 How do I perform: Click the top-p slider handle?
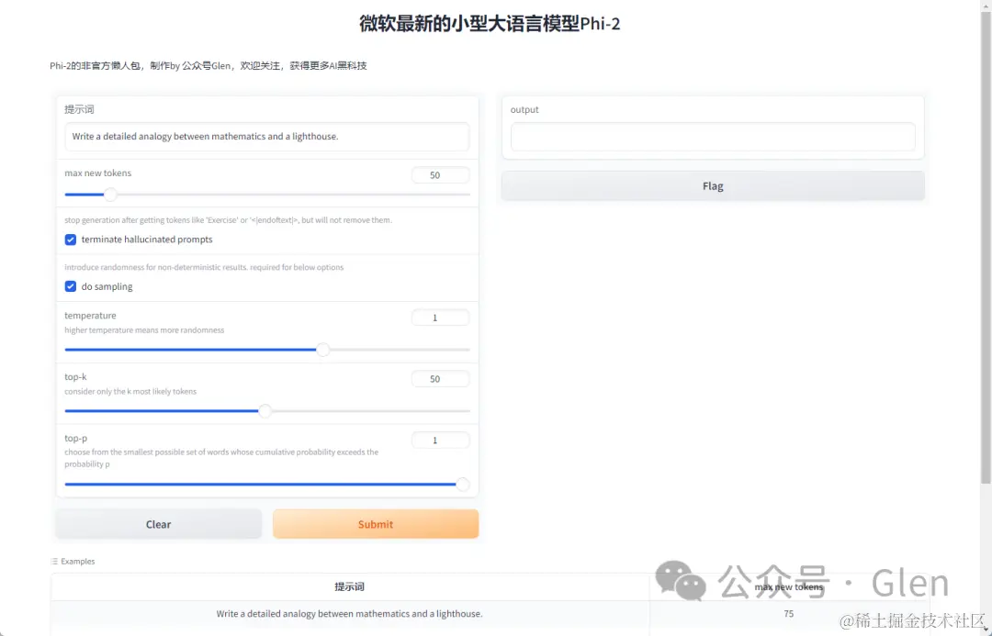click(x=463, y=484)
